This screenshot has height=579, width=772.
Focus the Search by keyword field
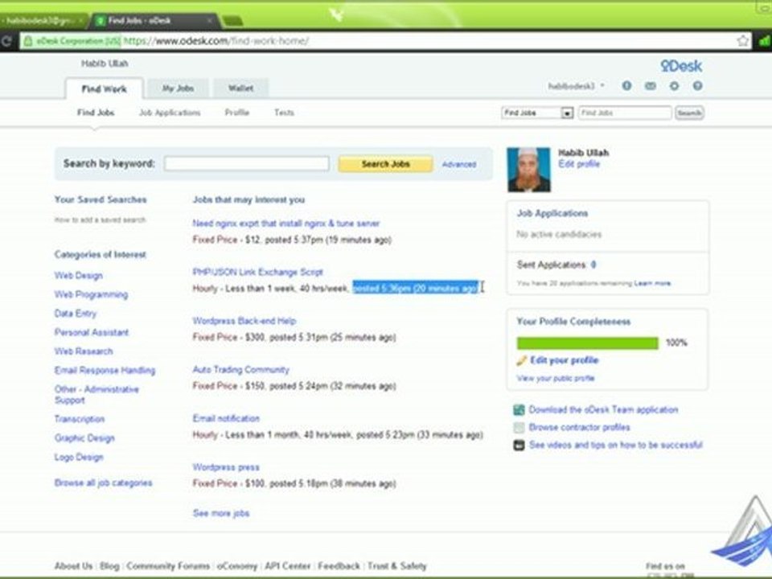coord(247,163)
